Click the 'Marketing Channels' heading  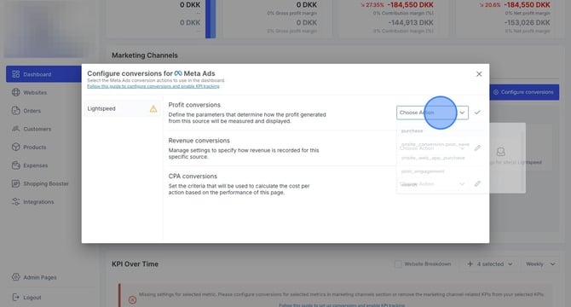click(x=145, y=55)
